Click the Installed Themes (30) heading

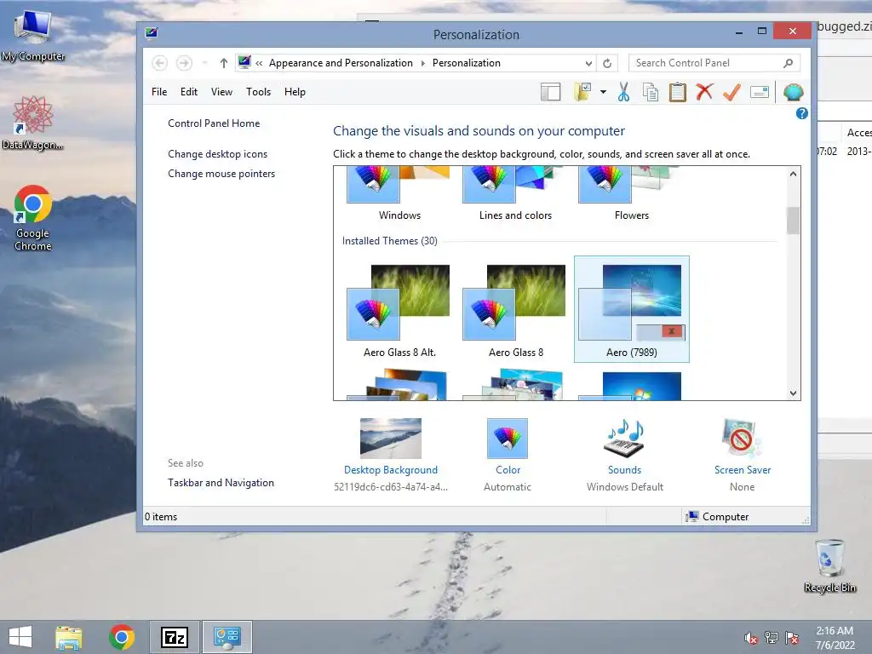[x=390, y=241]
